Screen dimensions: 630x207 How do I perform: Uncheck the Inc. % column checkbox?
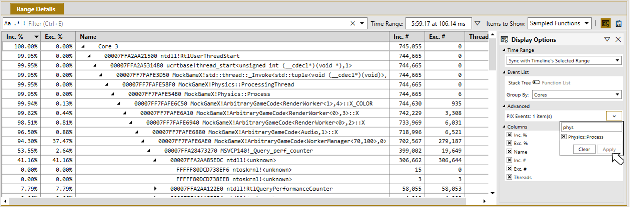(x=510, y=135)
